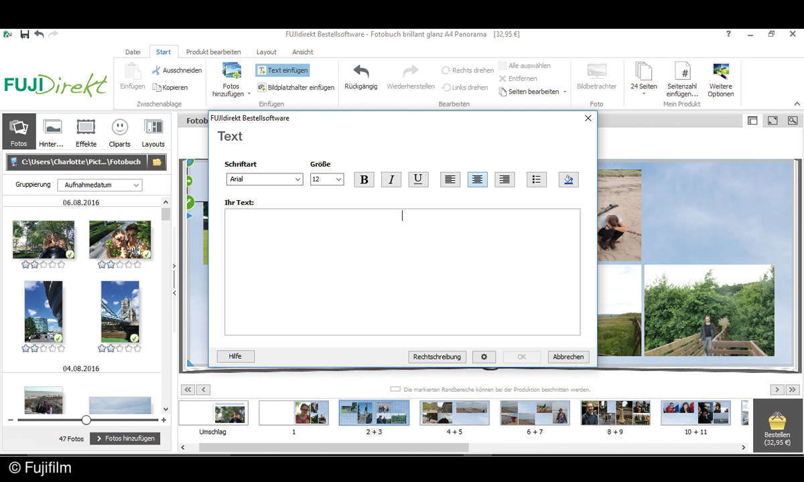Expand Fotos hinzufügen ribbon dropdown

(249, 94)
